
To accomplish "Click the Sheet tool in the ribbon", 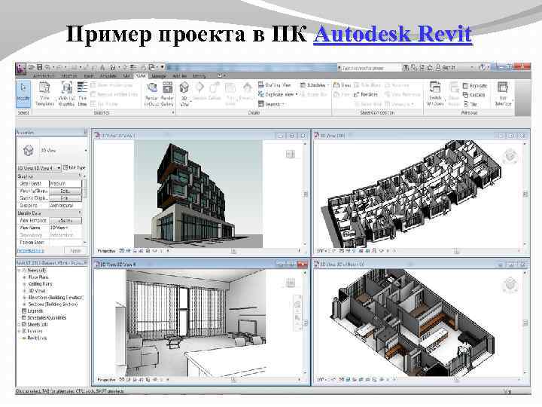I will (x=343, y=84).
